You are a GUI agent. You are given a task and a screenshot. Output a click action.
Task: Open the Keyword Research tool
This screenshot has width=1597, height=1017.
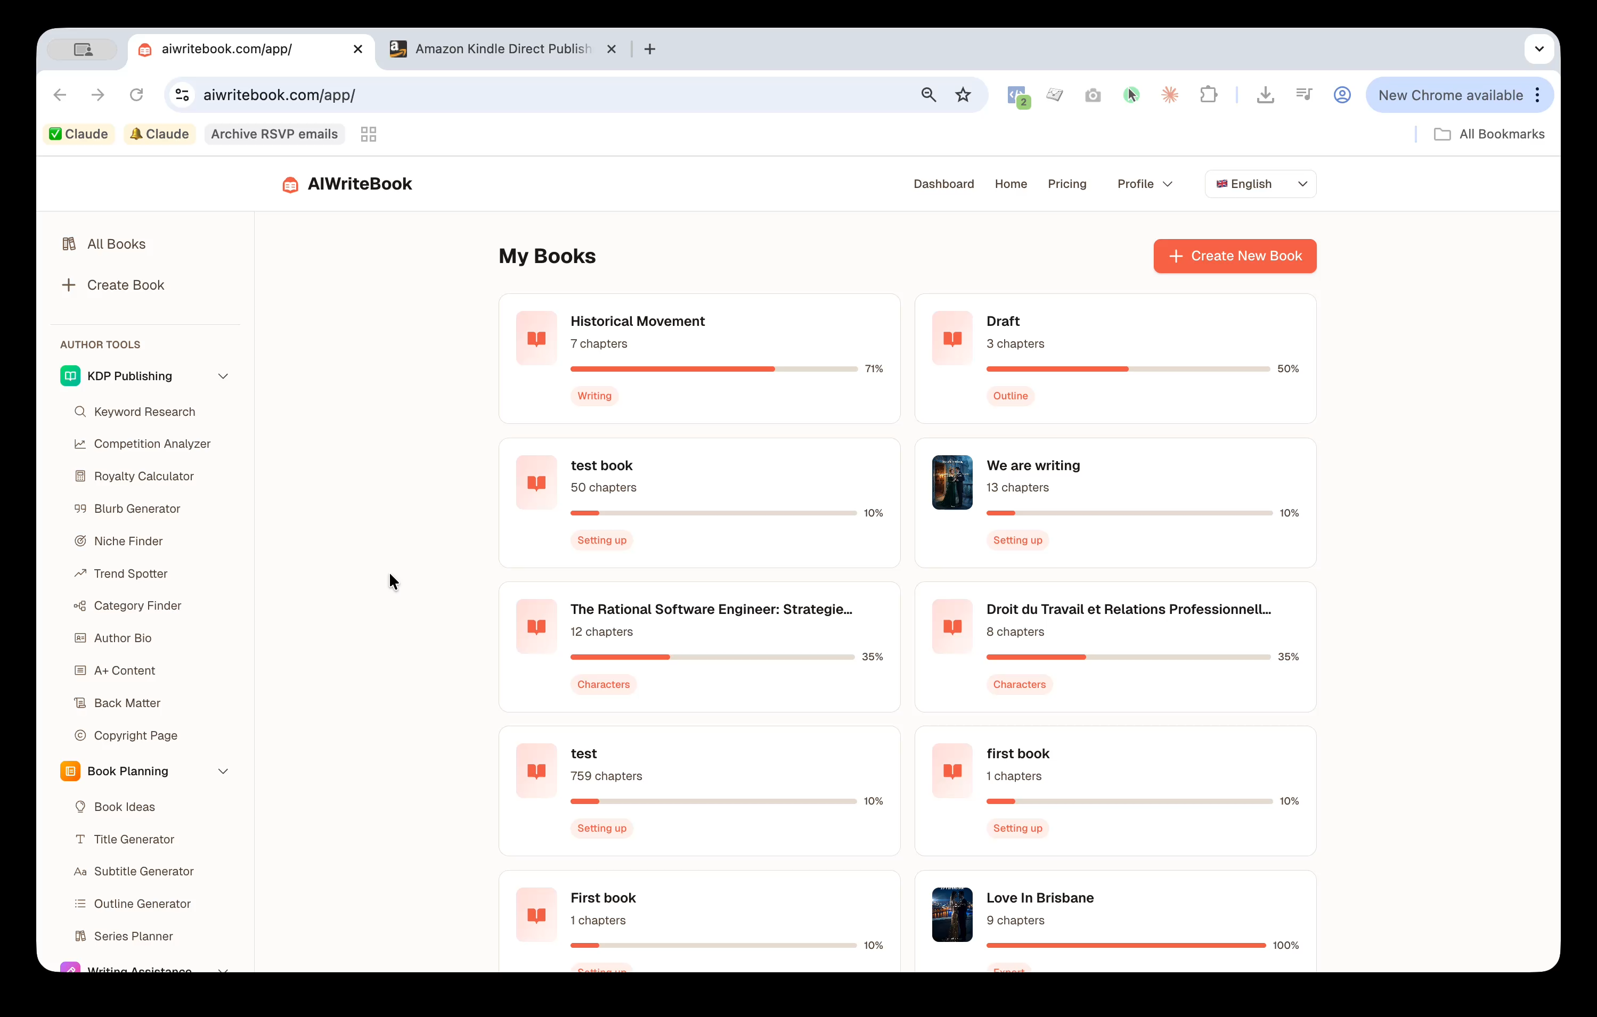pos(144,411)
